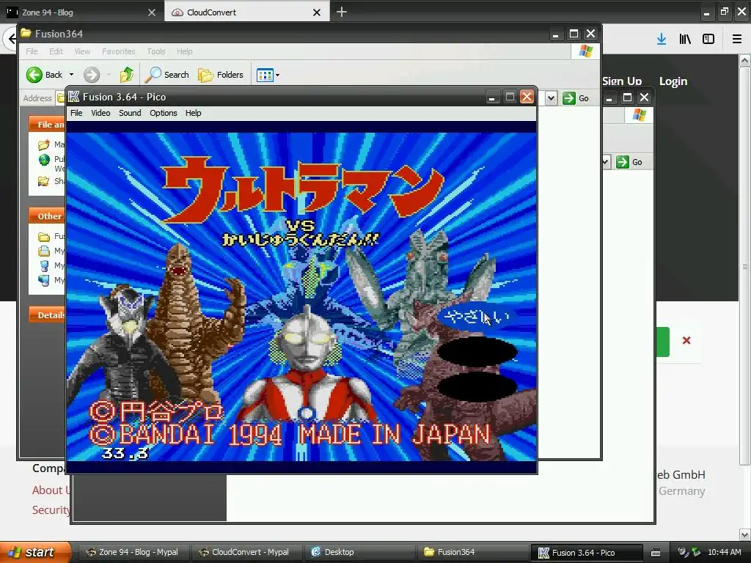Click the Sign Up link on CloudConvert

pyautogui.click(x=622, y=81)
